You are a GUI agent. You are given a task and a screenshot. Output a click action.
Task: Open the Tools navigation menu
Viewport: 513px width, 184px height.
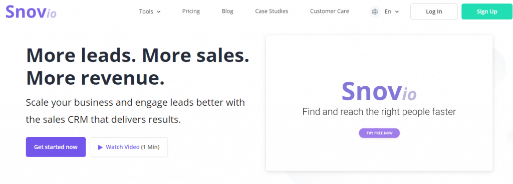[x=150, y=11]
